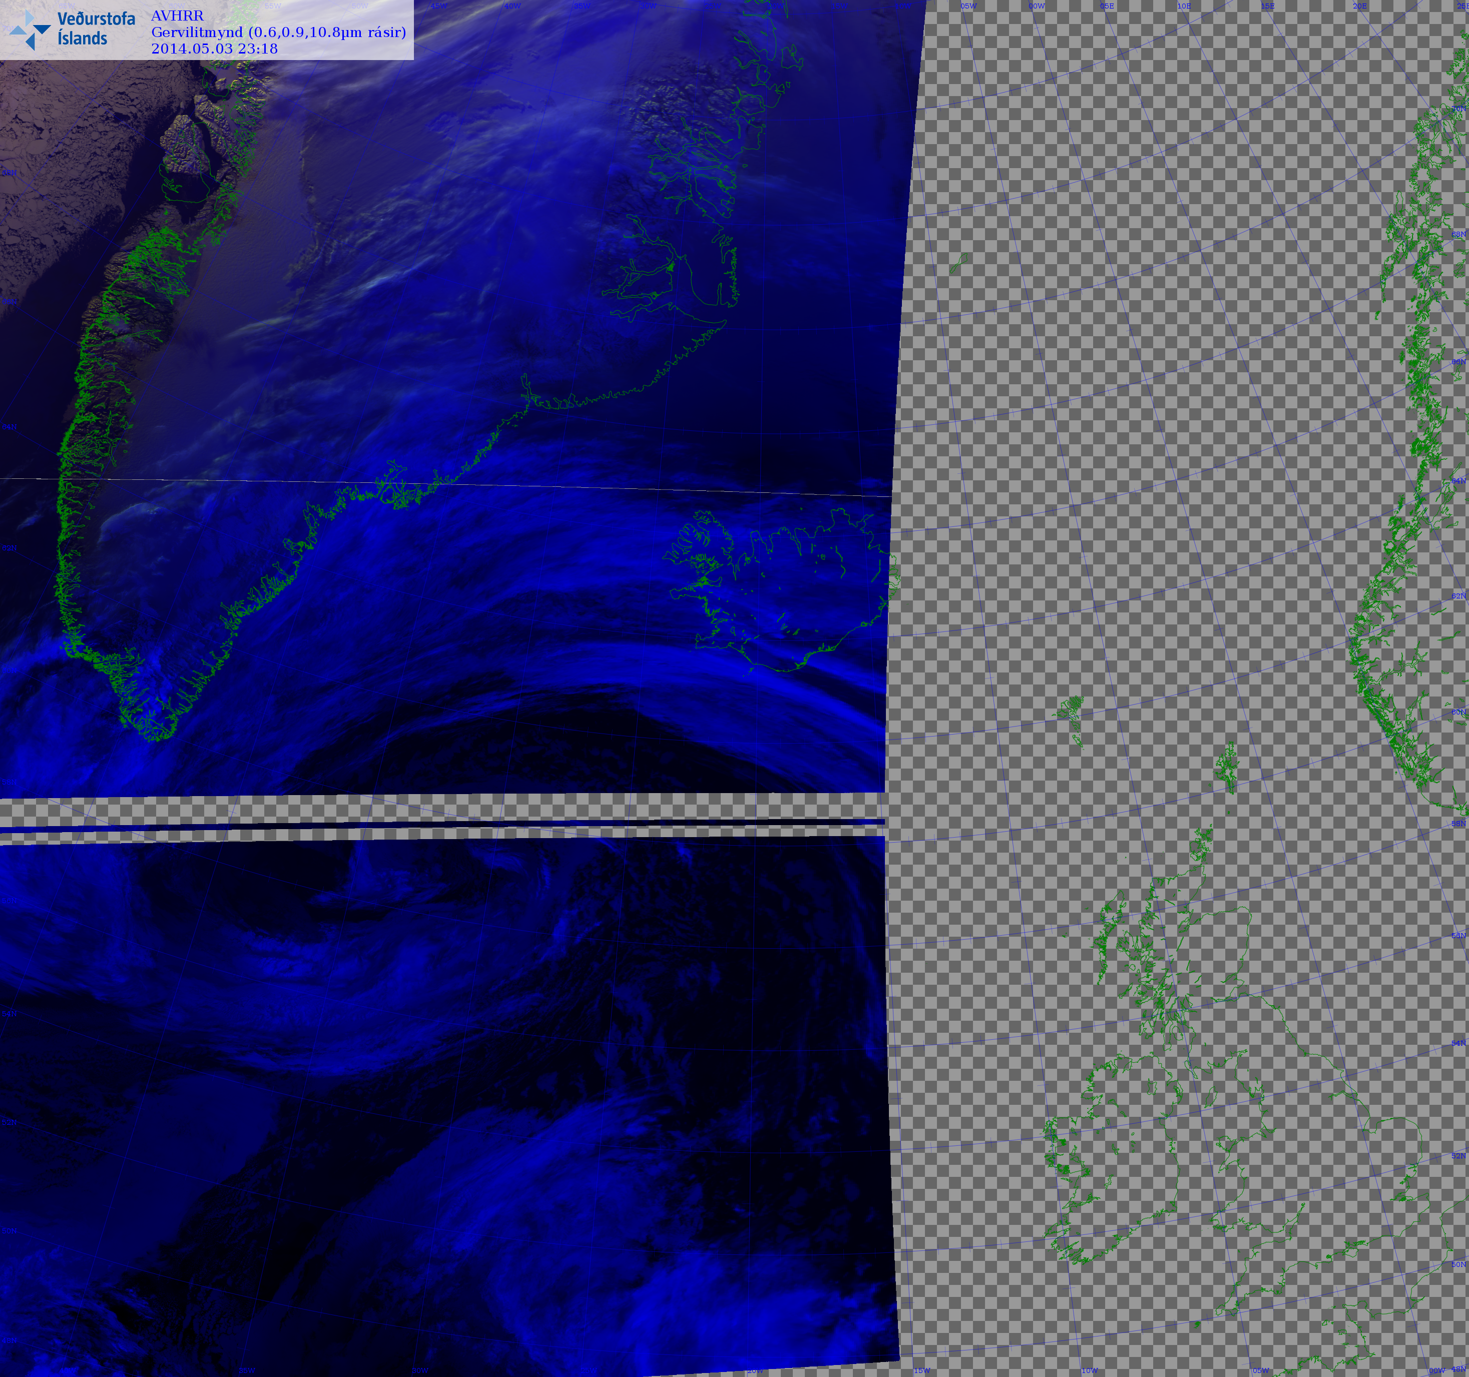
Task: Click the 10W longitude label at bottom
Action: (x=1089, y=1370)
